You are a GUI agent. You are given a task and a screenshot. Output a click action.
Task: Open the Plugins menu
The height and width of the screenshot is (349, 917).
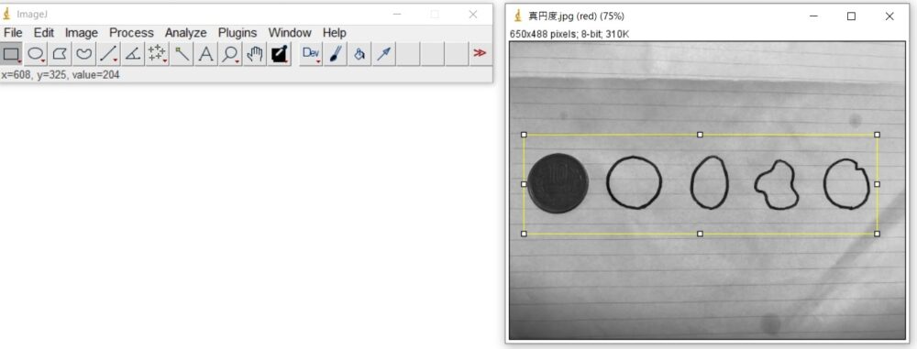tap(238, 33)
